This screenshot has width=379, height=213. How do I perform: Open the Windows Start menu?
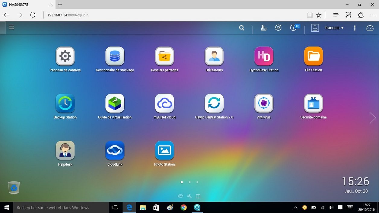click(x=6, y=208)
